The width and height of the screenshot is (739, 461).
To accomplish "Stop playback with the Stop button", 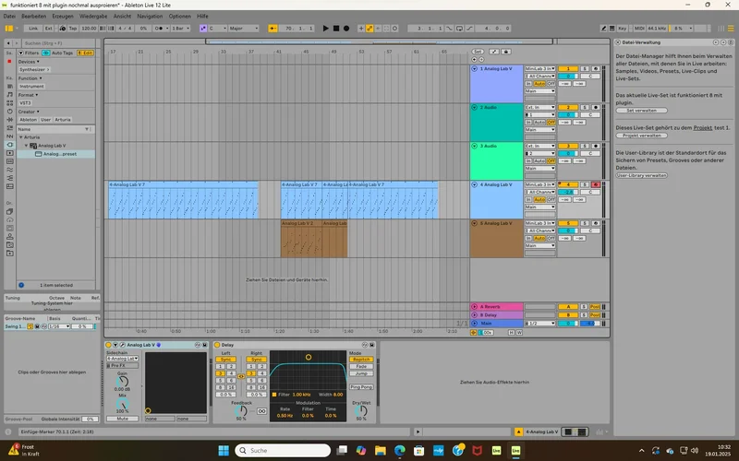I will [x=336, y=29].
